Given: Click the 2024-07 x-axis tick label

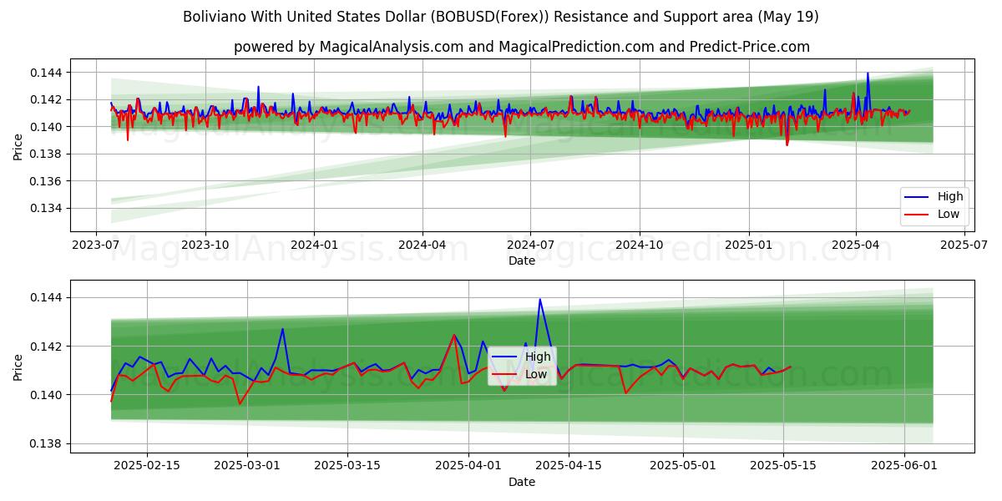Looking at the screenshot, I should pyautogui.click(x=530, y=245).
